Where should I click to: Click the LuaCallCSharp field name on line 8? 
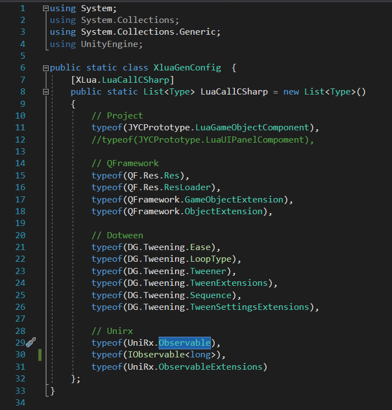click(234, 92)
